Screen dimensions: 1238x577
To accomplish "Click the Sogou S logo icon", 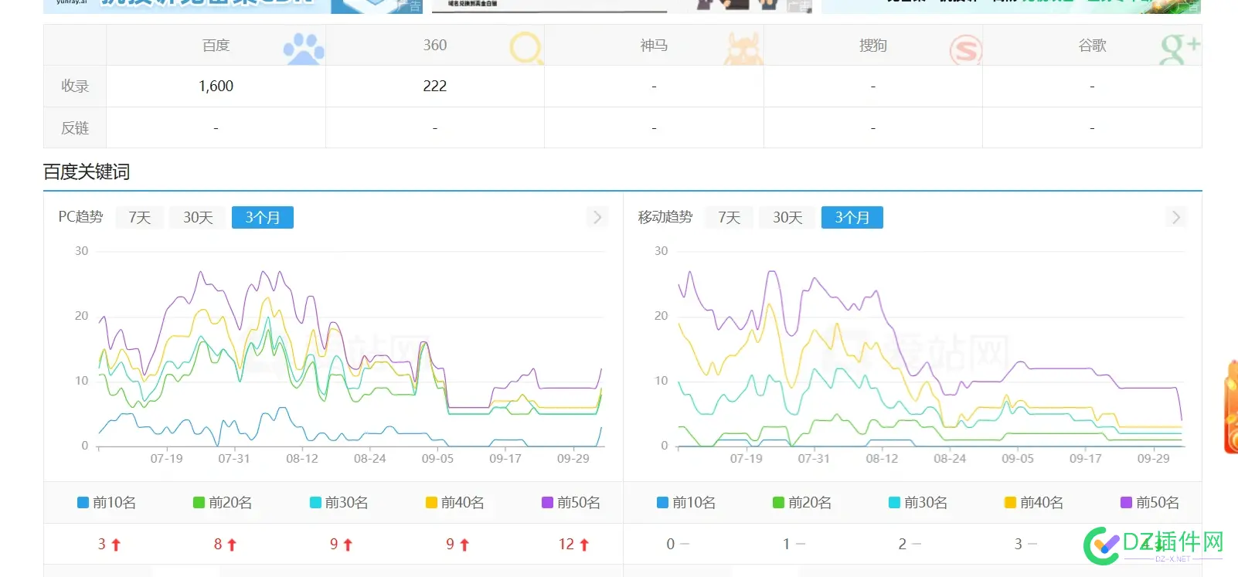I will tap(965, 50).
